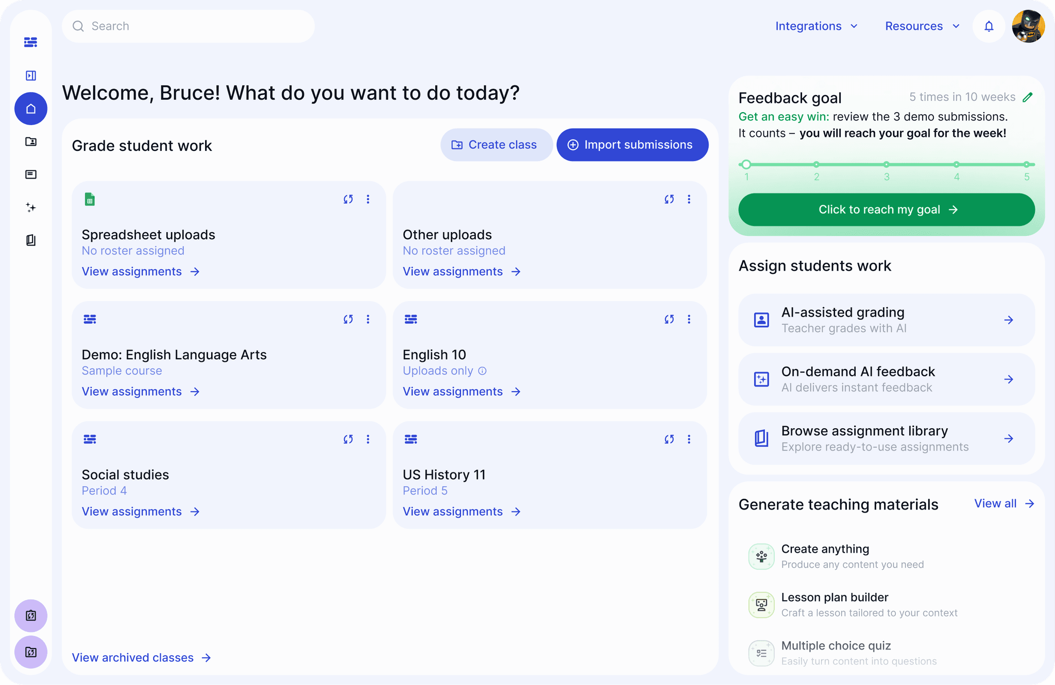
Task: Click the sync submissions clipboard icon at bottom
Action: tap(31, 616)
